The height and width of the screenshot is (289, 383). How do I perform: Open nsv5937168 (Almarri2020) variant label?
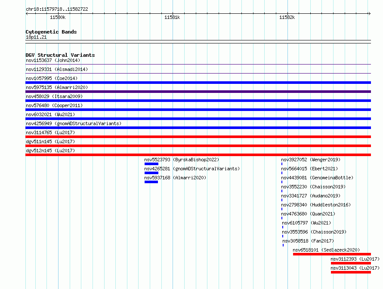175,178
